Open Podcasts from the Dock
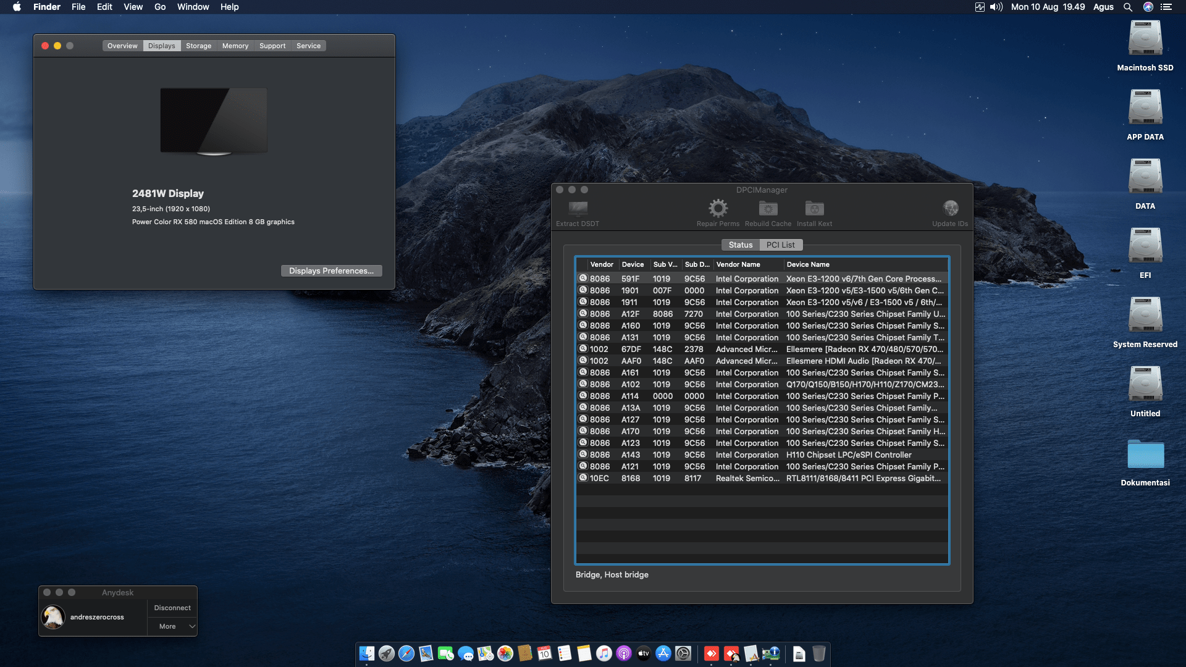Screen dimensions: 1186x667 (x=624, y=653)
